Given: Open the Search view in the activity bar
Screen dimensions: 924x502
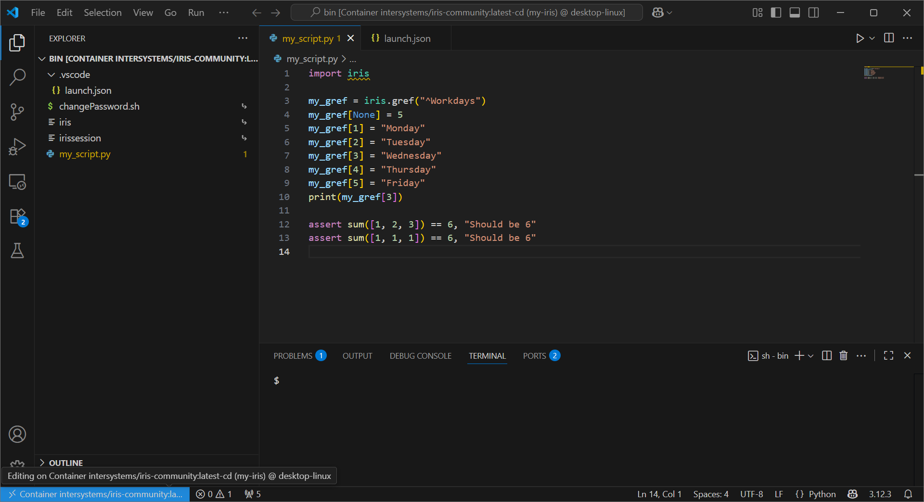Looking at the screenshot, I should coord(17,77).
